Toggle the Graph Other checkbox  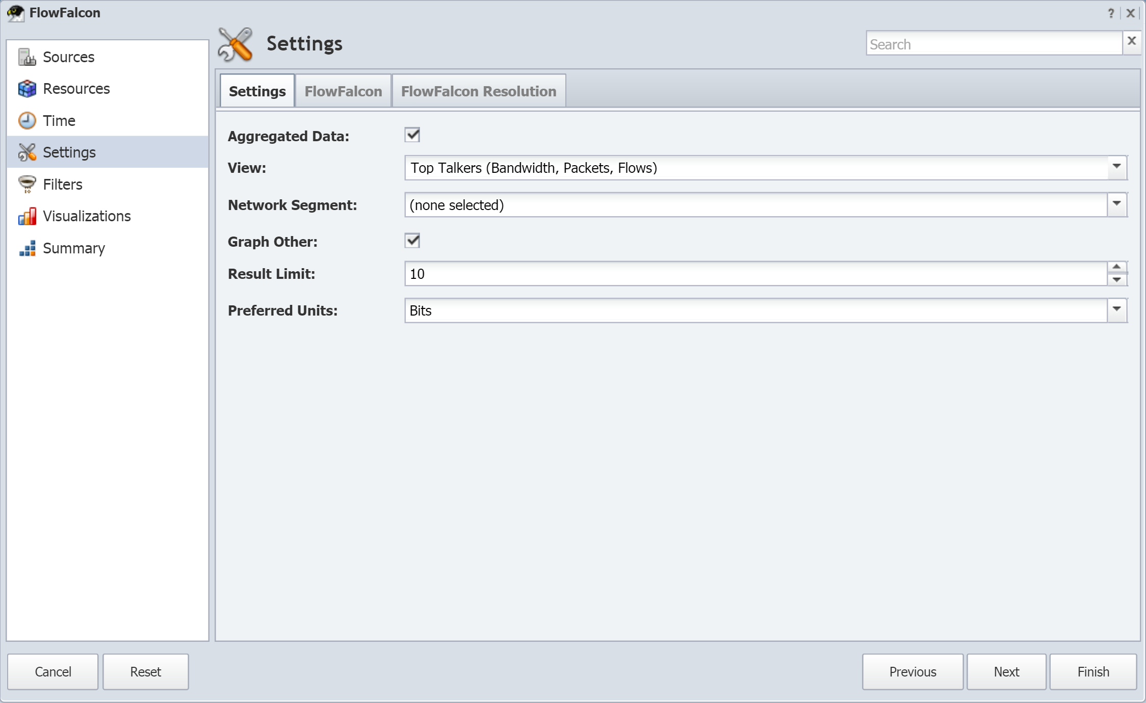click(412, 241)
